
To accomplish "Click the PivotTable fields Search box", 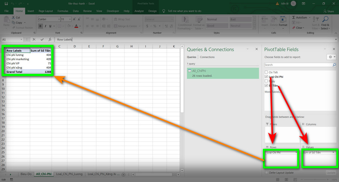I will coord(299,65).
